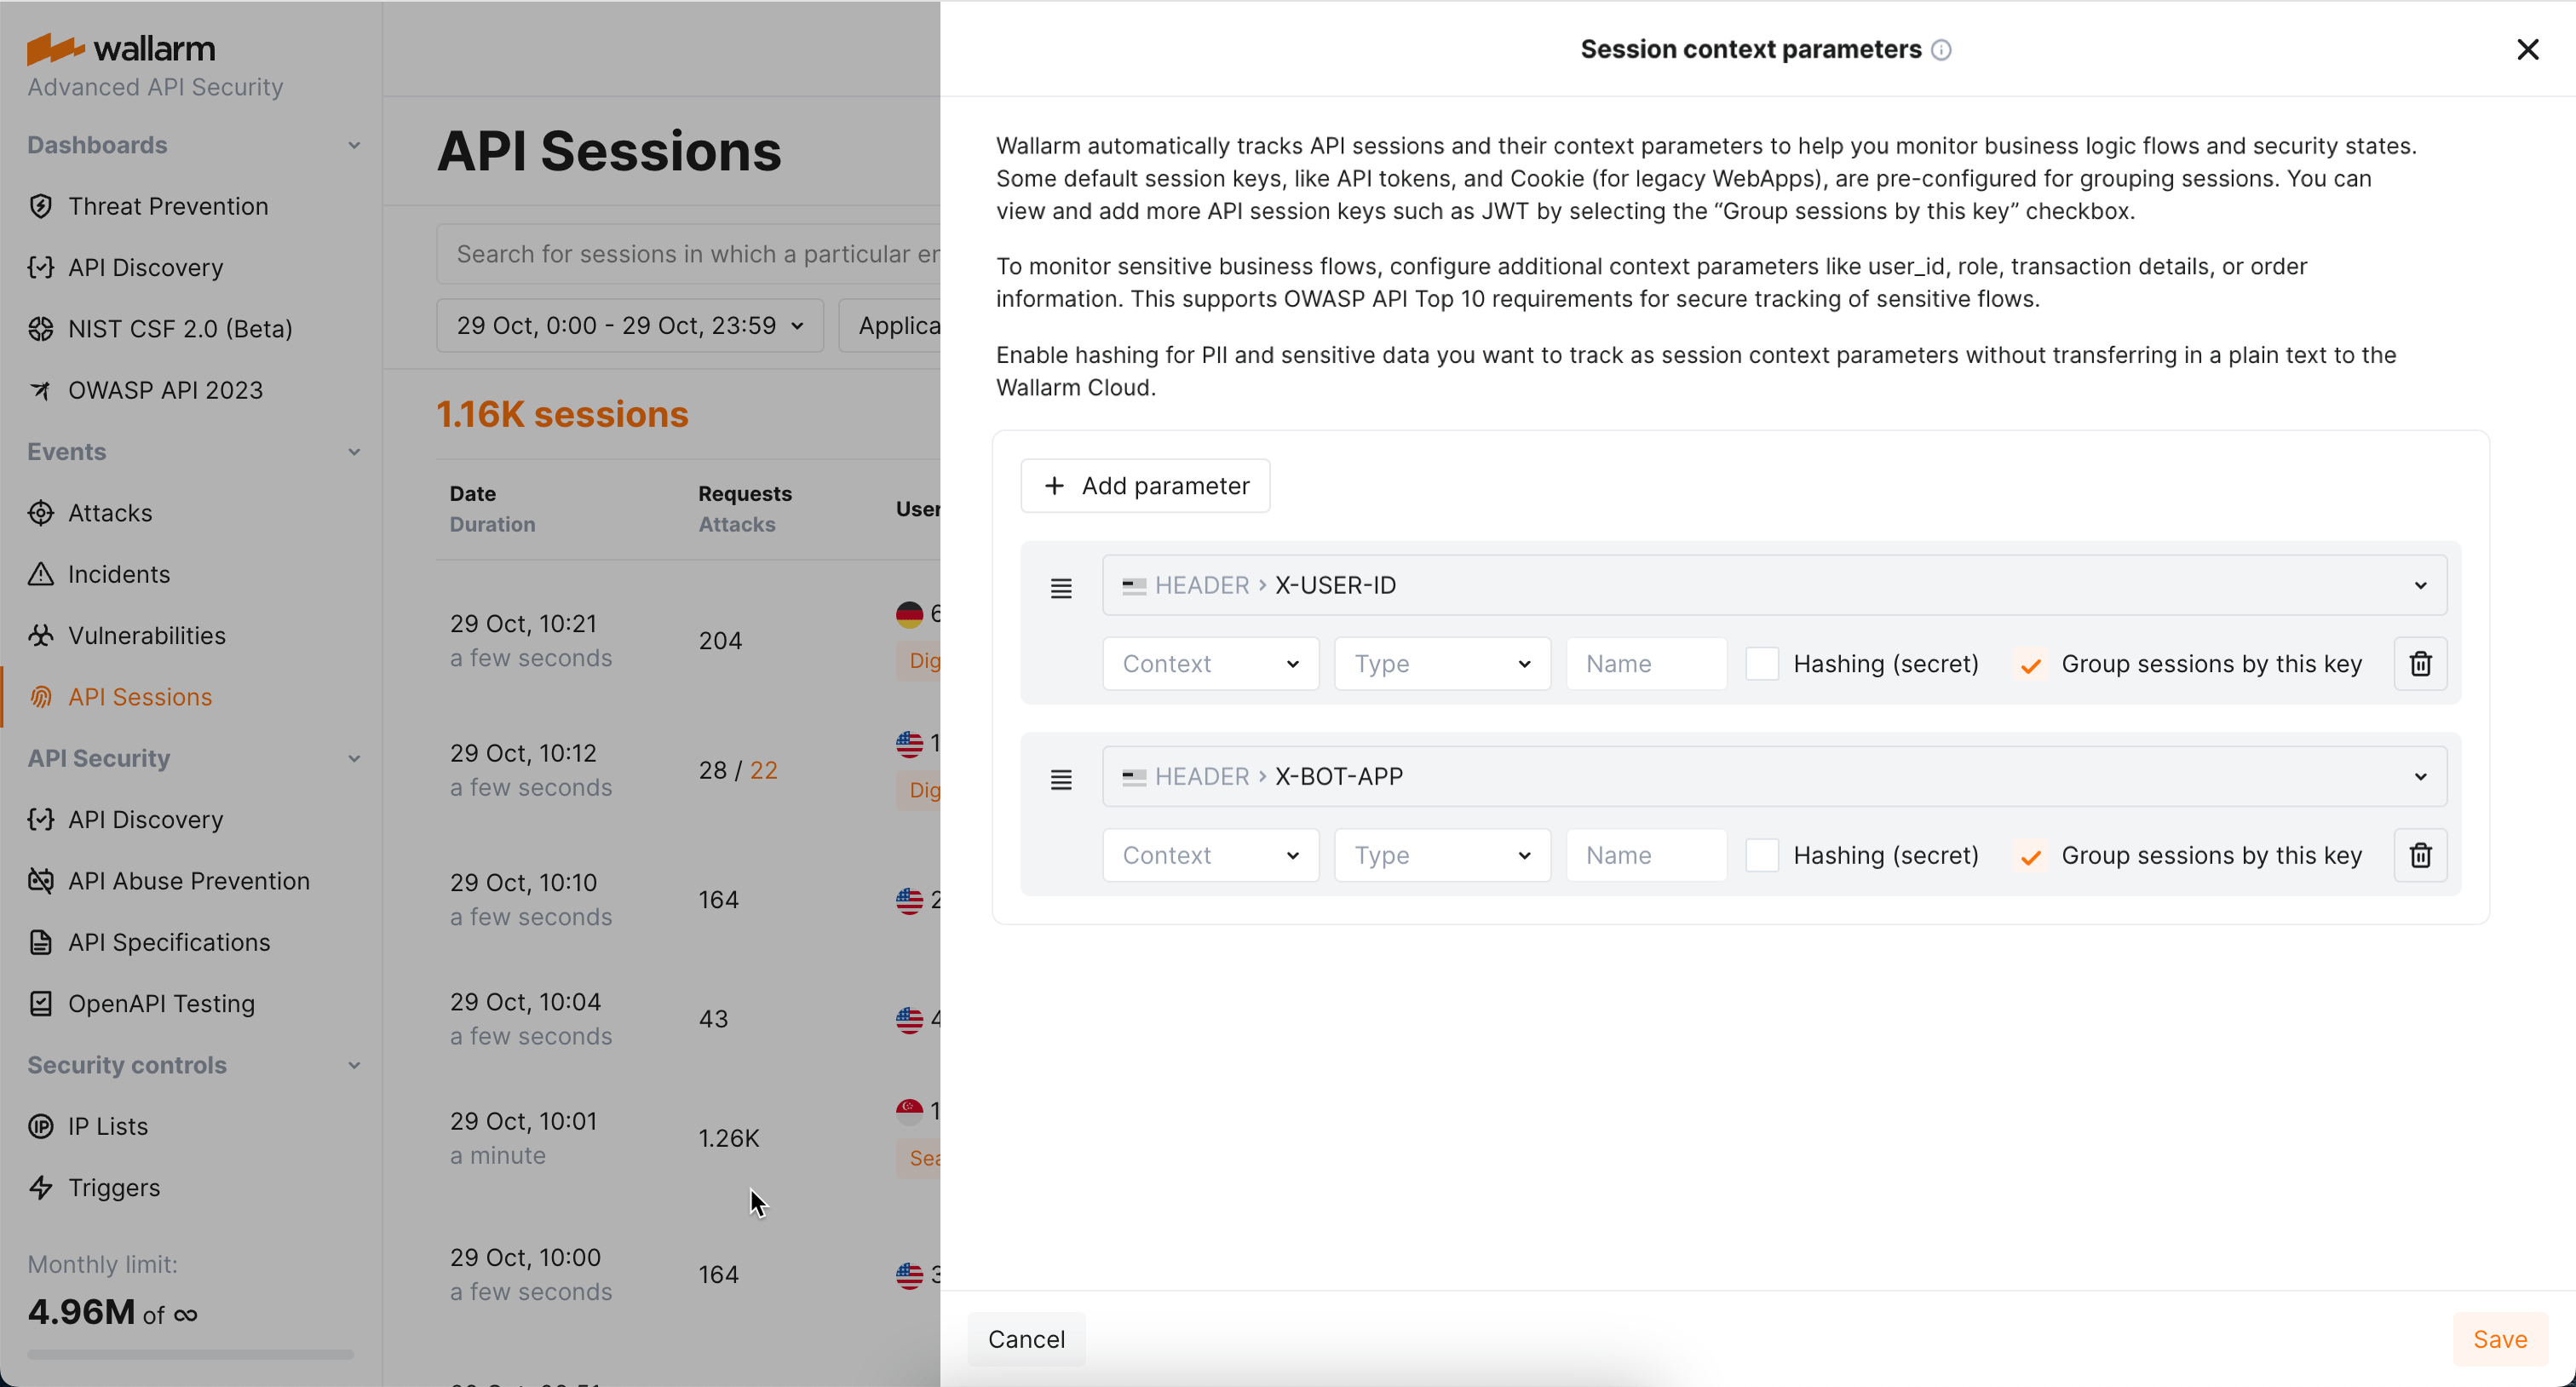Open the 29 Oct, 10:21 session row

point(689,640)
